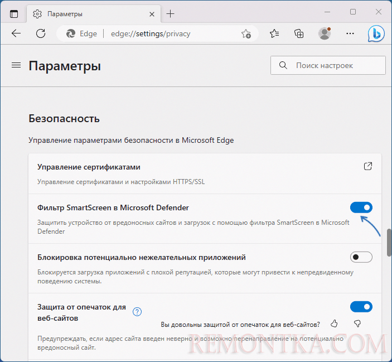392x362 pixels.
Task: Close the Параметры tab
Action: [152, 15]
